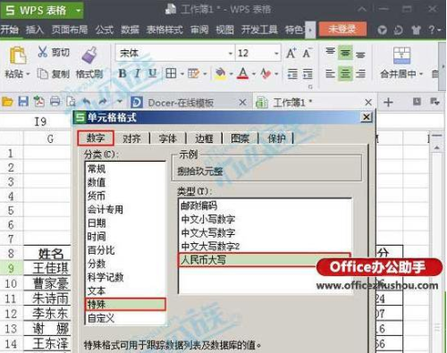Align text right
The image size is (447, 353).
[x=360, y=73]
